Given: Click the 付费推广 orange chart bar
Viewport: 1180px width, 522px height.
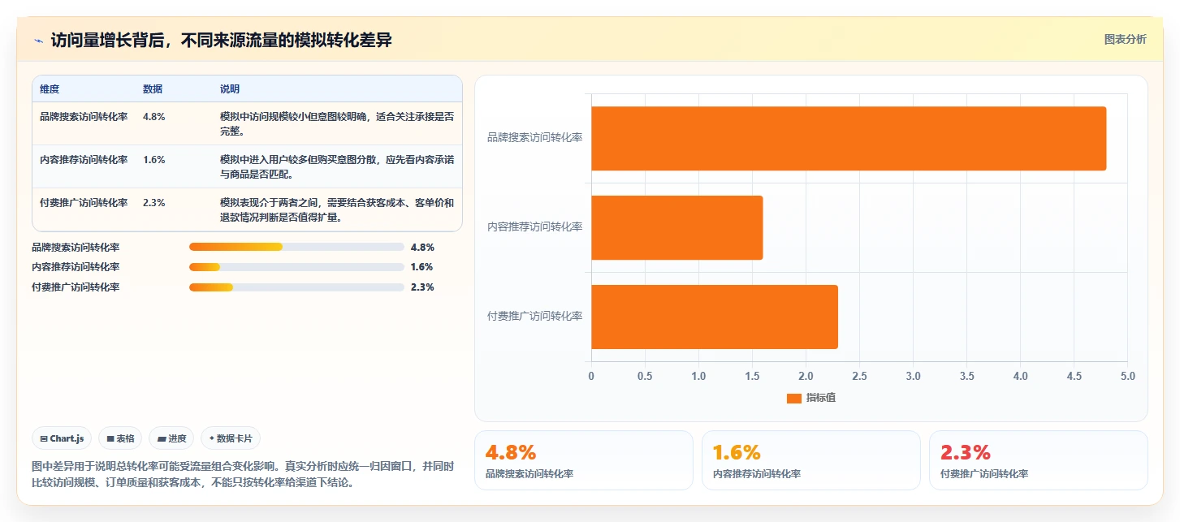Looking at the screenshot, I should point(715,317).
